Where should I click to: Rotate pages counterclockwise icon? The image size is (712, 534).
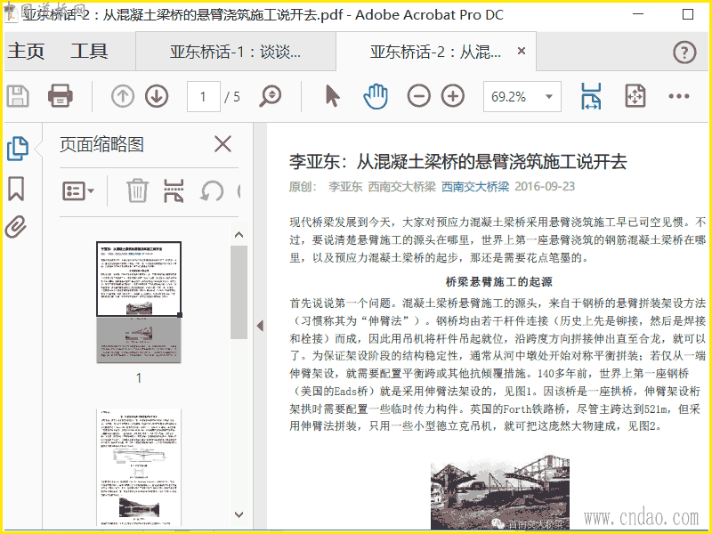212,190
